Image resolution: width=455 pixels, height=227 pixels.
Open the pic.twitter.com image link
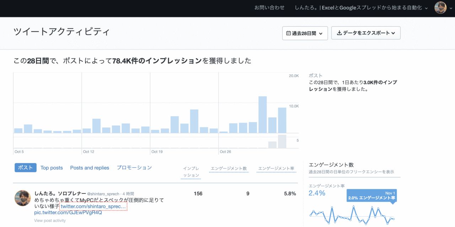tap(68, 212)
